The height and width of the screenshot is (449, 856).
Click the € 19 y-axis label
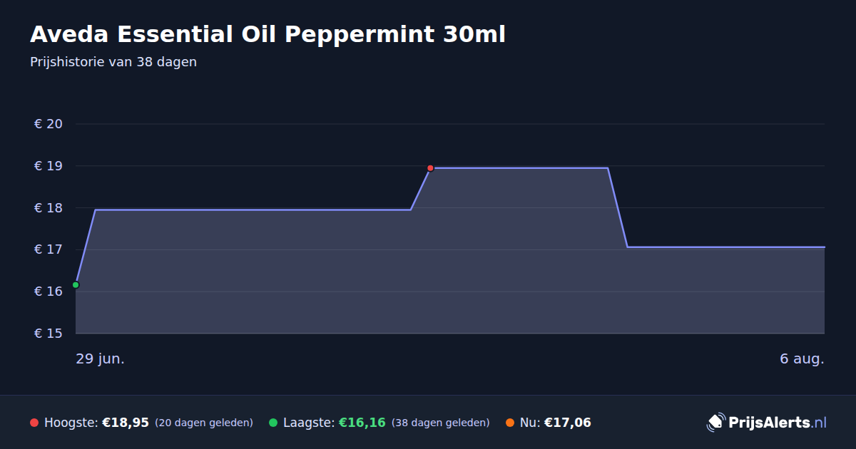point(49,166)
